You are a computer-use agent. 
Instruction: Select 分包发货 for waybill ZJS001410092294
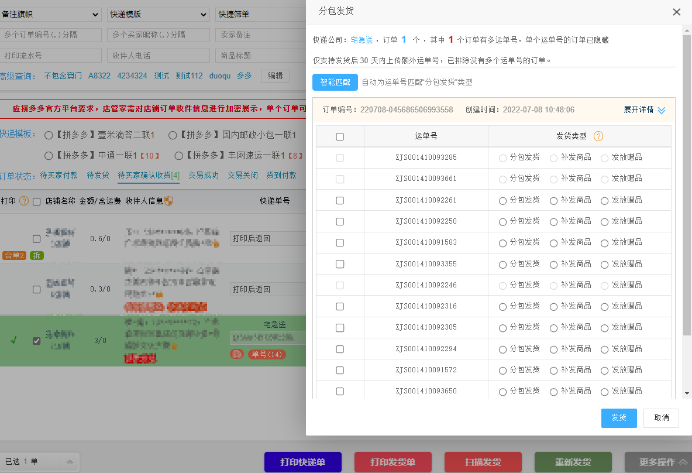[x=502, y=349]
